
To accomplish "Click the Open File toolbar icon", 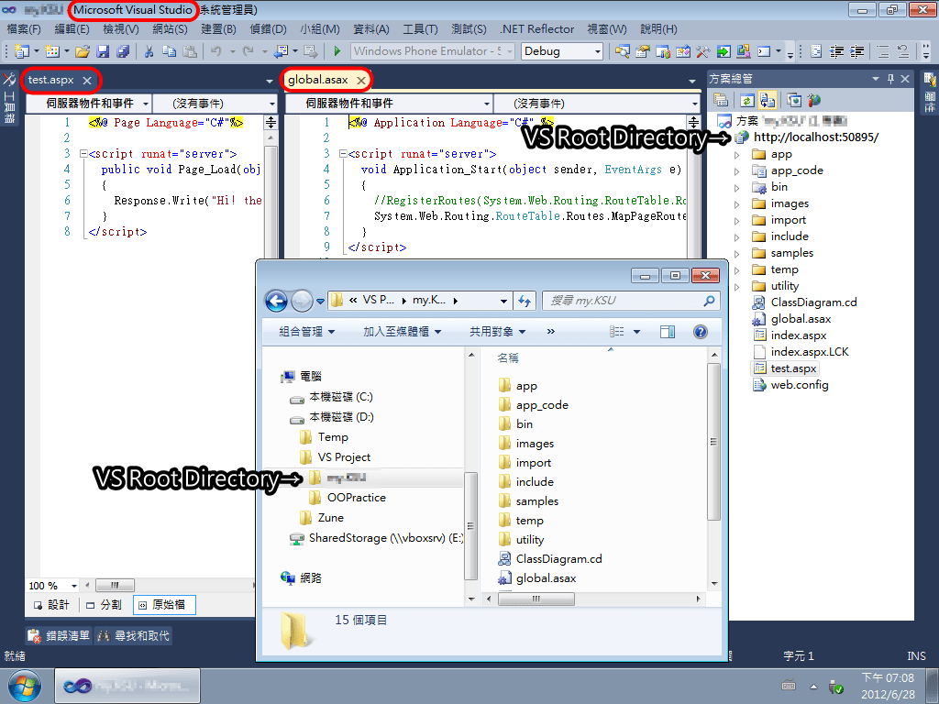I will 83,51.
